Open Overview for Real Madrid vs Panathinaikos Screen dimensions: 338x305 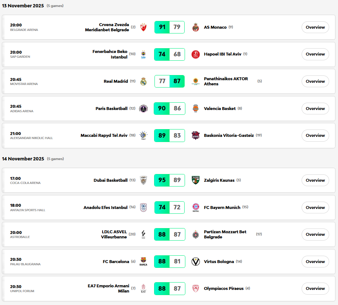pyautogui.click(x=315, y=81)
